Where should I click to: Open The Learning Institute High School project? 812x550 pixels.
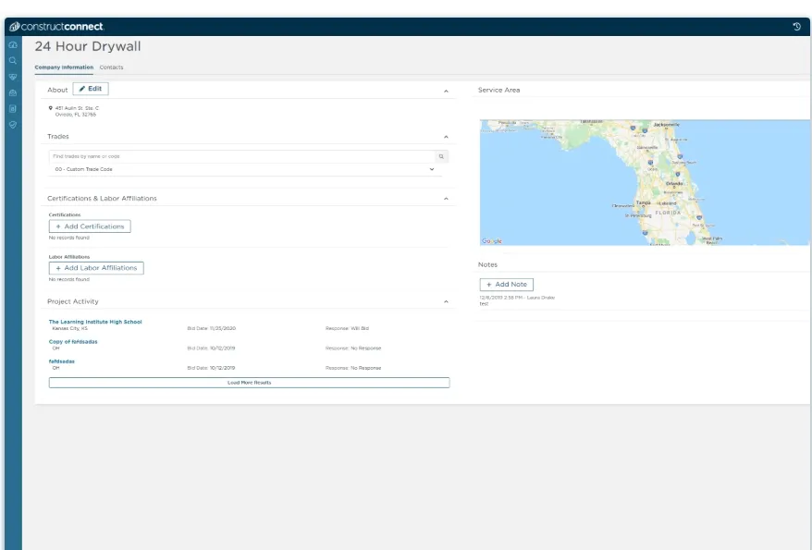[x=95, y=322]
